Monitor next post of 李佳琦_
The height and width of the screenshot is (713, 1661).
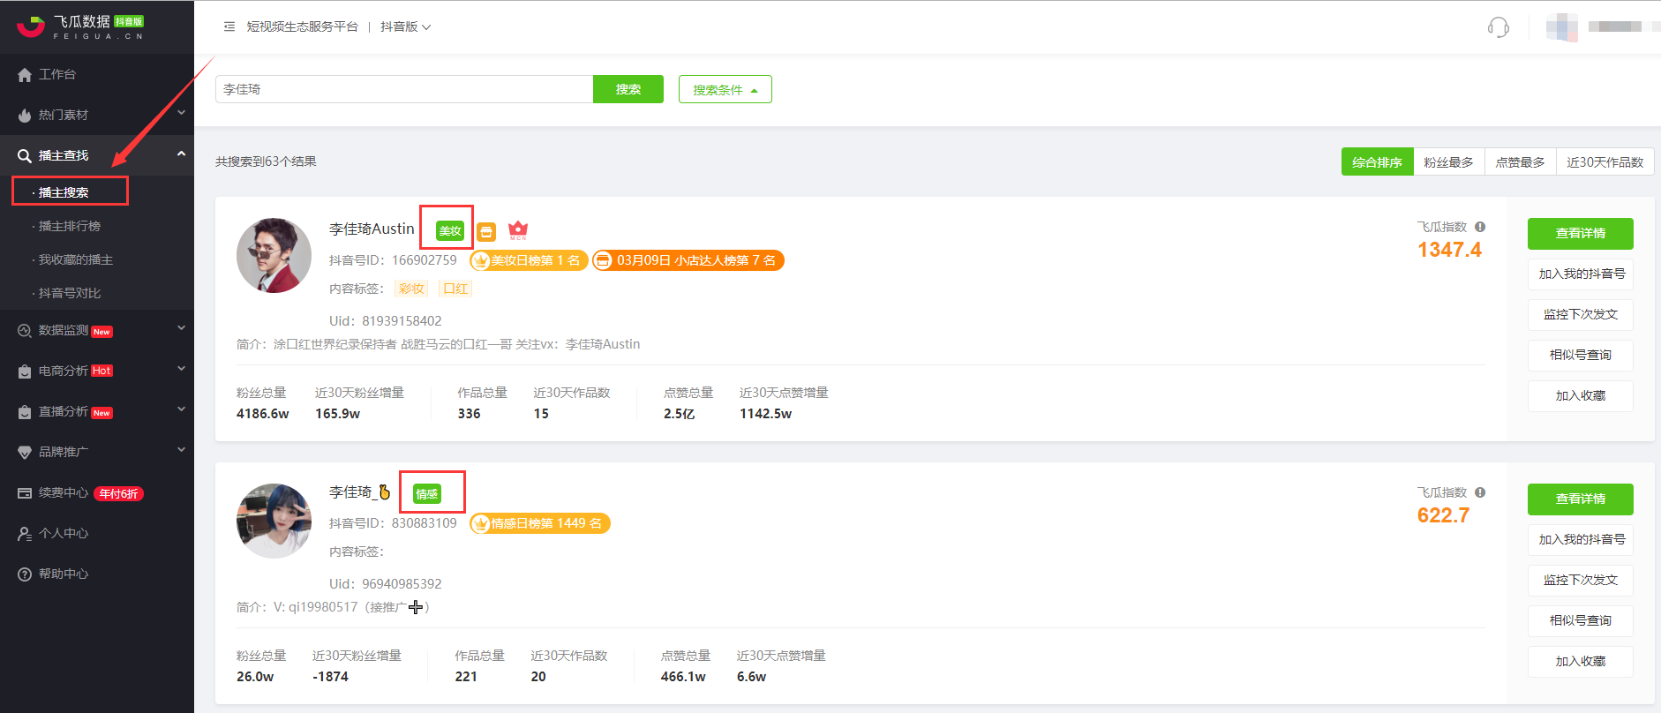[x=1581, y=580]
